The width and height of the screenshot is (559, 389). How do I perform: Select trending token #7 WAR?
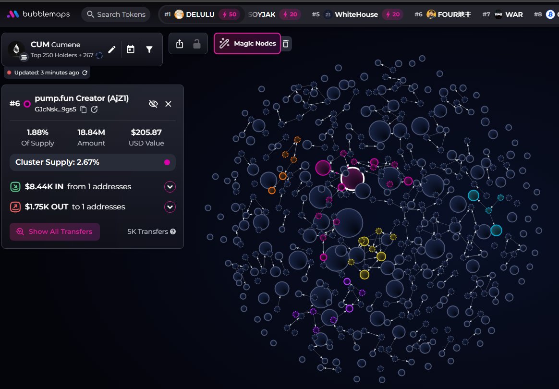pos(502,14)
